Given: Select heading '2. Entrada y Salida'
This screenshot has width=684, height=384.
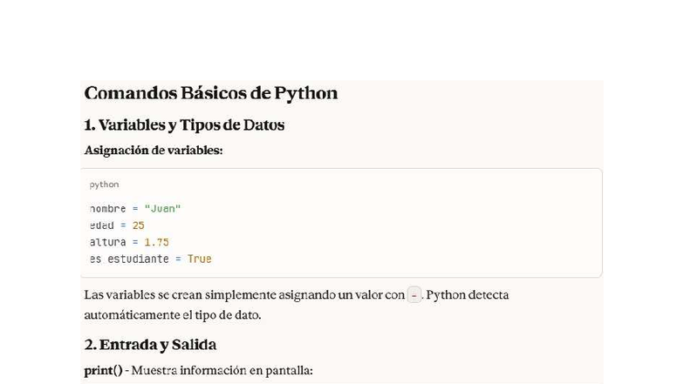Looking at the screenshot, I should point(150,345).
